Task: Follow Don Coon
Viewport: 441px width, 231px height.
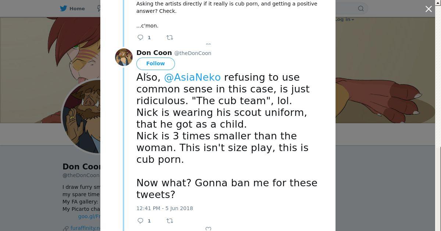Action: [155, 63]
